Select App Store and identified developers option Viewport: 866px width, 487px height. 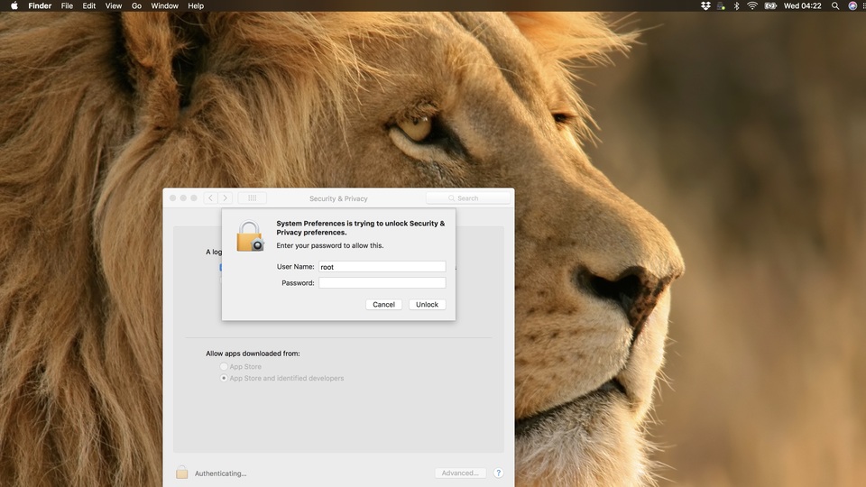point(224,378)
